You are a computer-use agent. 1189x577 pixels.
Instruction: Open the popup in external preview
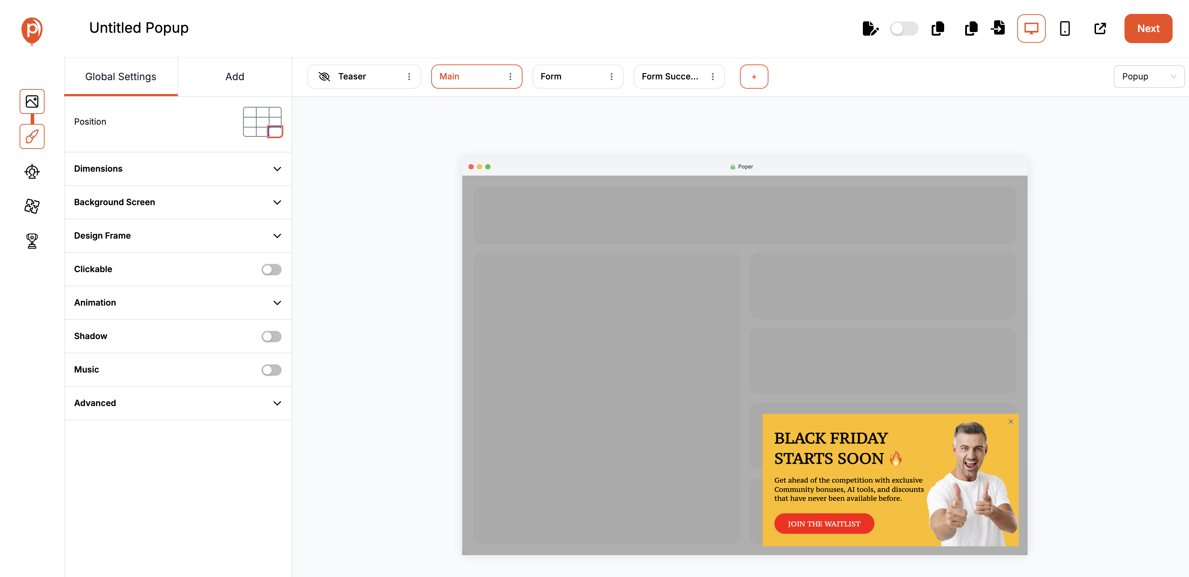[1100, 28]
